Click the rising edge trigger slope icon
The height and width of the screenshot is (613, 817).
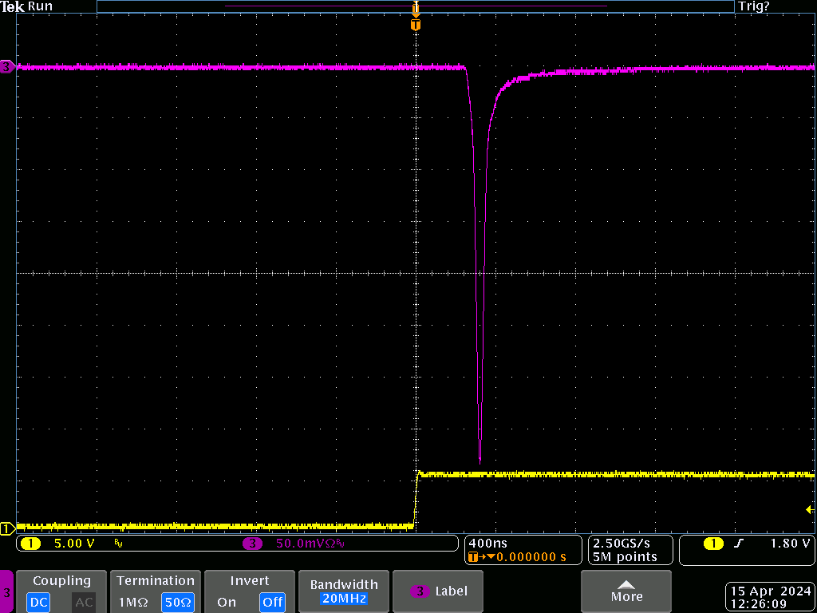click(x=739, y=544)
